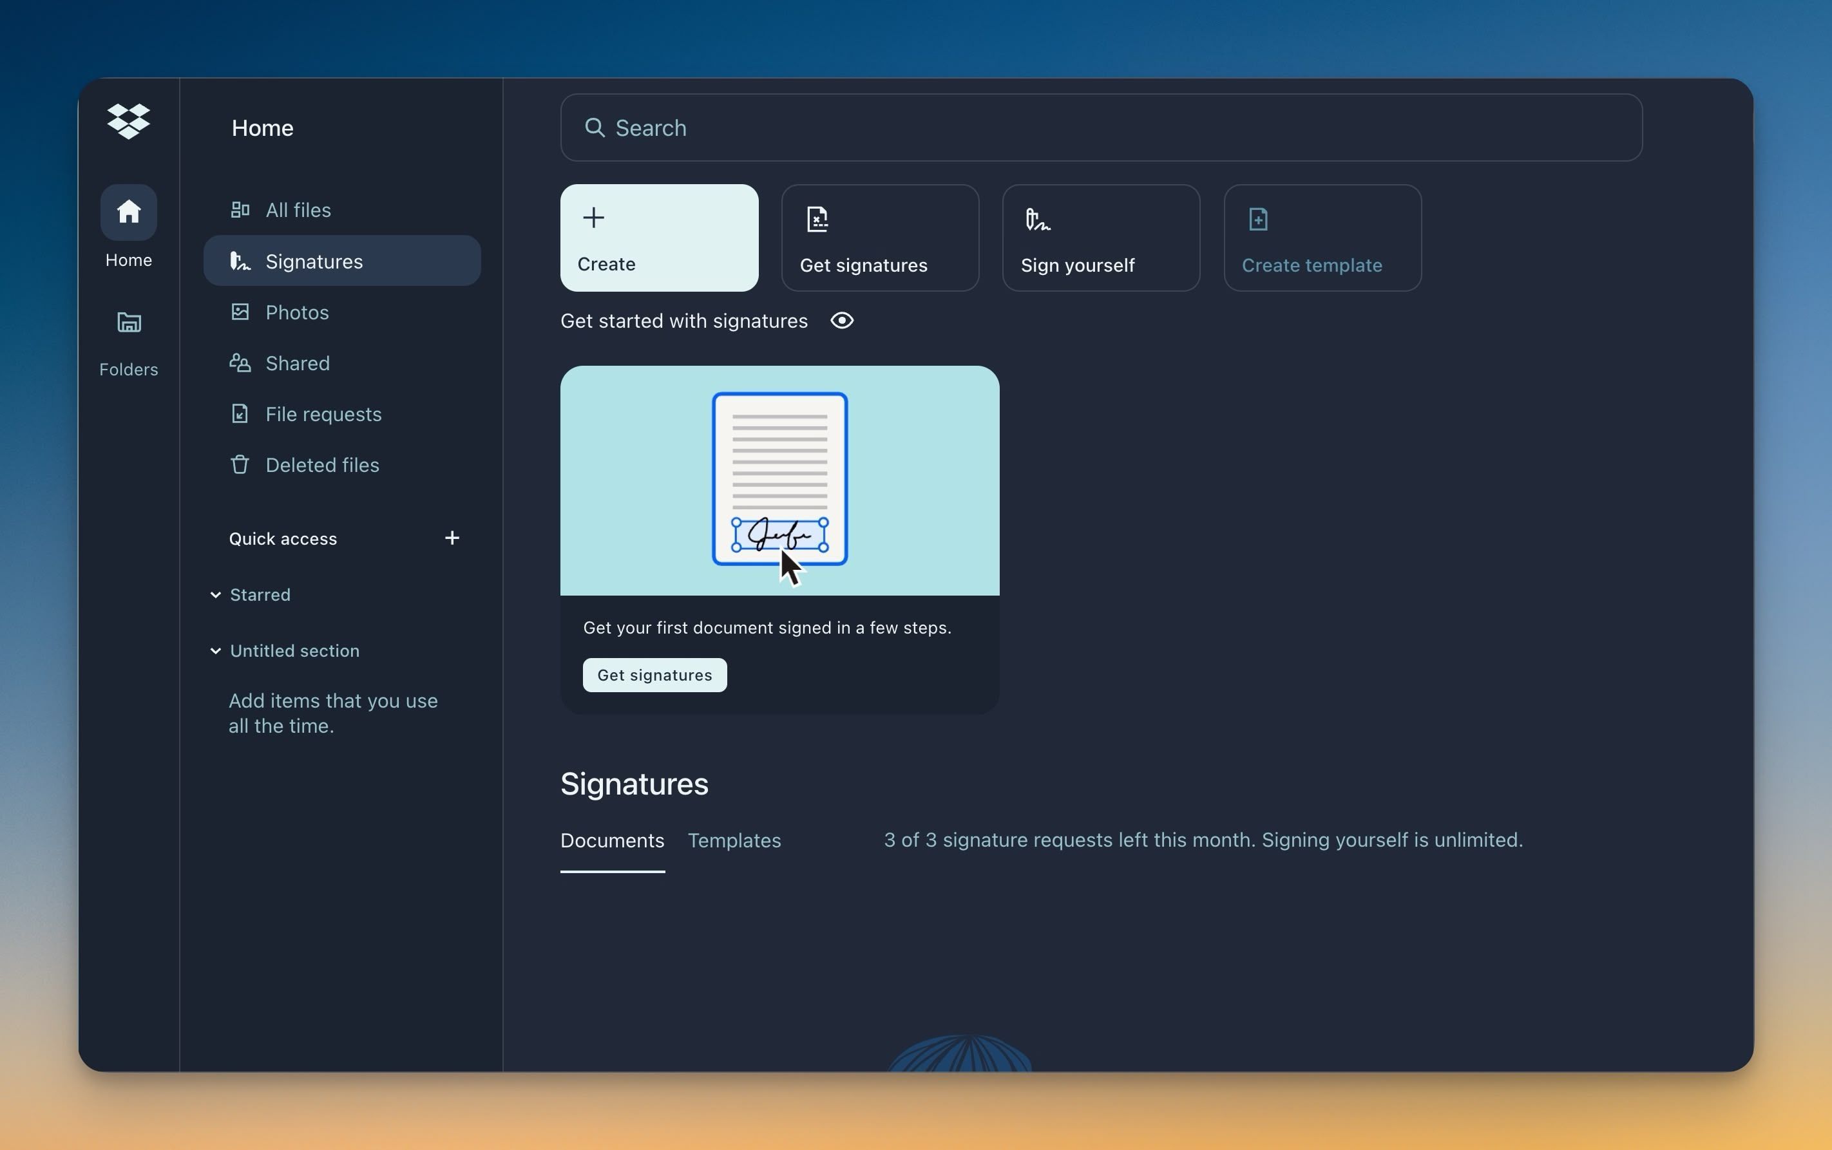Click the Sign yourself tile
1832x1150 pixels.
1100,238
